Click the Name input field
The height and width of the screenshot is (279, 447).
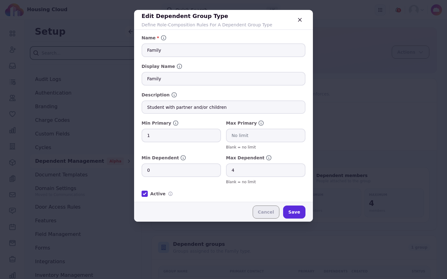[x=223, y=50]
